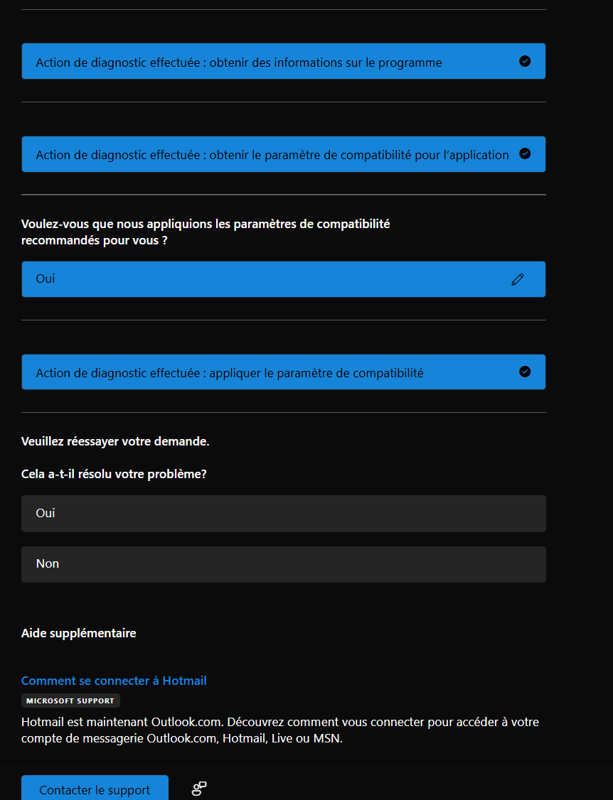Answer 'Oui' to 'Cela a-t-il résolu votre problème?'

click(283, 513)
